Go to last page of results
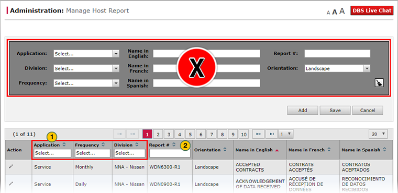 tap(272, 134)
